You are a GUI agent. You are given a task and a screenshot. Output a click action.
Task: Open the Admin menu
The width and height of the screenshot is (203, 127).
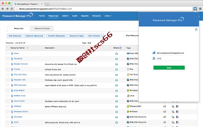pos(65,16)
